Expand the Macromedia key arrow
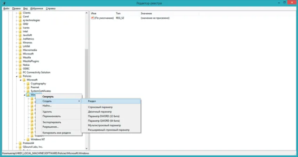This screenshot has width=298, height=157. (x=17, y=50)
